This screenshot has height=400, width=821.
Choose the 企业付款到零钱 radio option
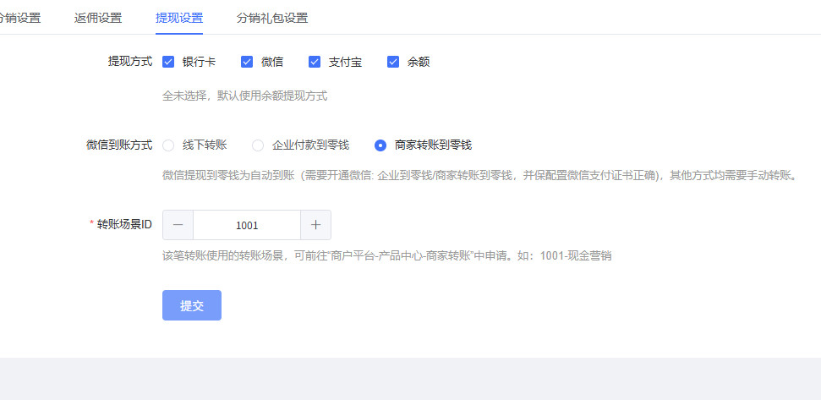coord(258,145)
